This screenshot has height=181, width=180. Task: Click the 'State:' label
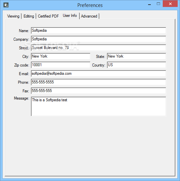coord(100,57)
